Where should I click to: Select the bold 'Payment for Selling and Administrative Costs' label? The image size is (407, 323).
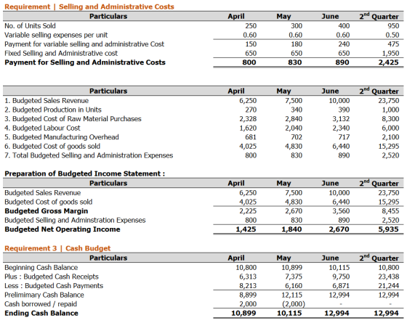(x=85, y=62)
